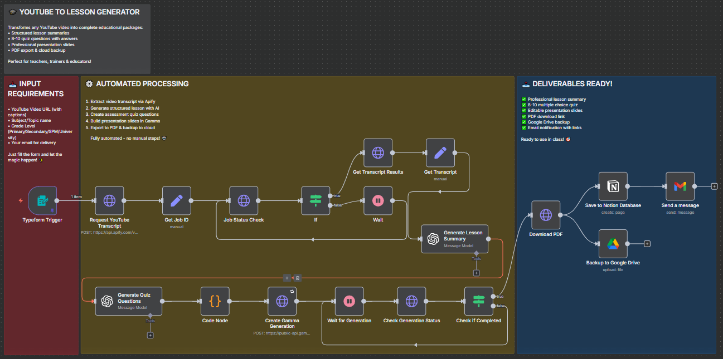Add tool under Generate Lesson Summary
The width and height of the screenshot is (723, 359).
[x=476, y=273]
